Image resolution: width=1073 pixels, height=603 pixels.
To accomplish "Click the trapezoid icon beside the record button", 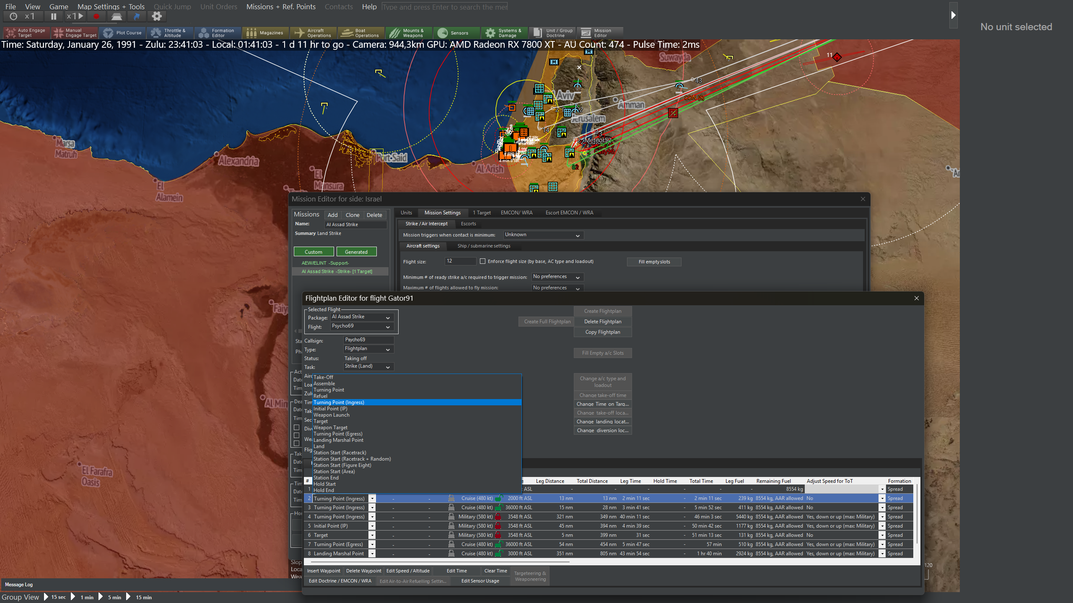I will pos(117,17).
